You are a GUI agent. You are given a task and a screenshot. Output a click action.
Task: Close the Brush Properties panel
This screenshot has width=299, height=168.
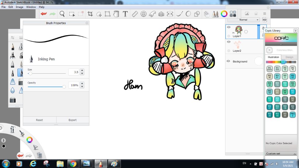[x=87, y=23]
